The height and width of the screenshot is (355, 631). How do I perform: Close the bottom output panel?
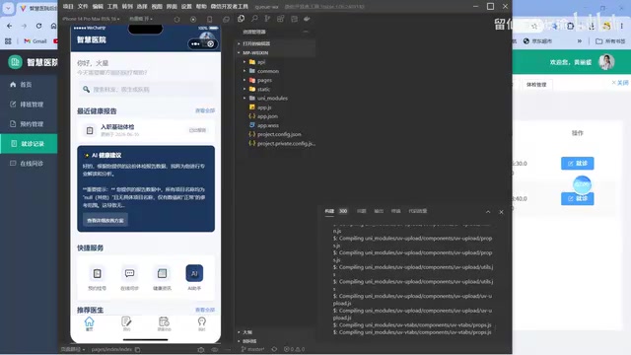coord(502,212)
